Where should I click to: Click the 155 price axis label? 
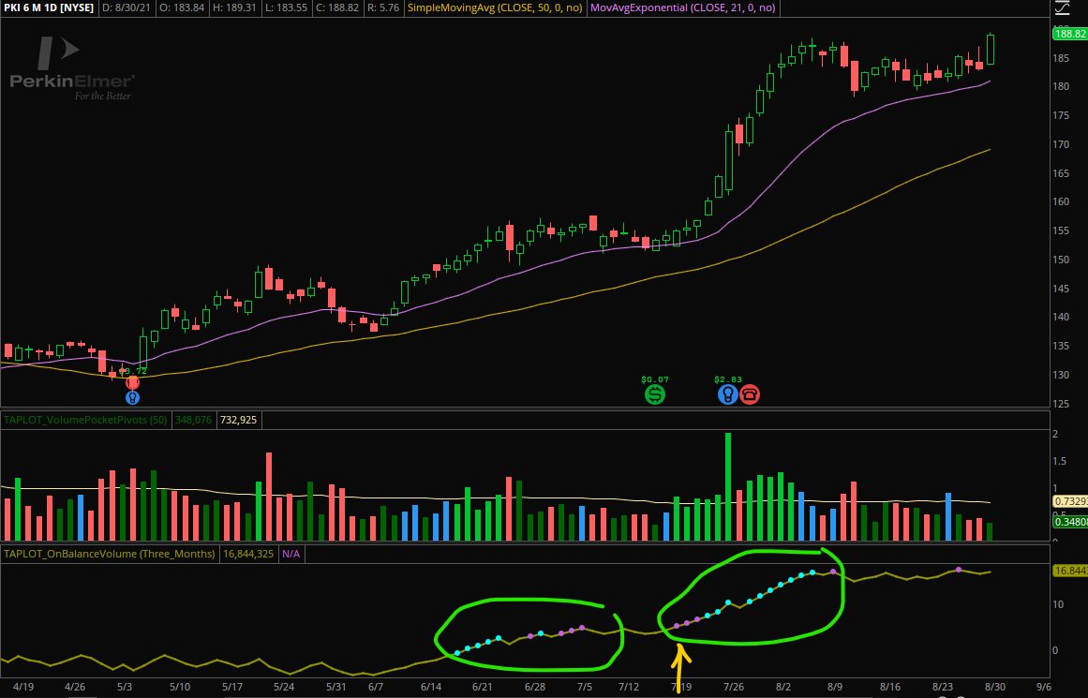(x=1061, y=231)
